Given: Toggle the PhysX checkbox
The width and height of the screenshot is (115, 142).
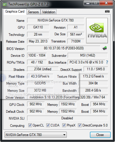Looking at the screenshot, I should [64, 125].
